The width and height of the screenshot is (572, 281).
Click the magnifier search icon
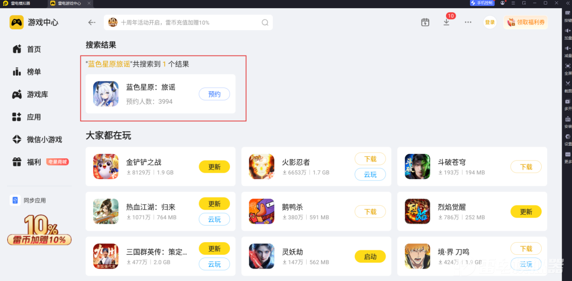(265, 23)
